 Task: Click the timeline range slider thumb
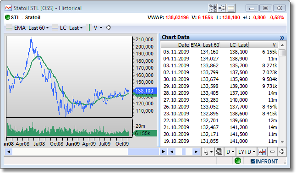point(143,152)
